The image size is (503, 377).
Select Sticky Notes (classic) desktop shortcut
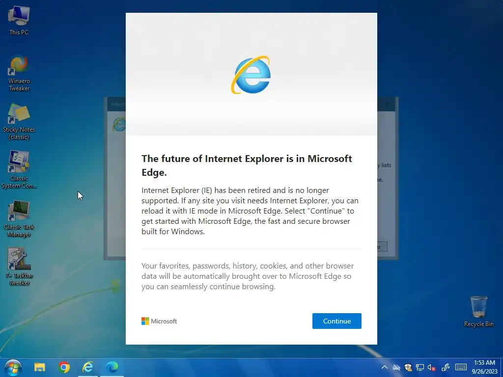(x=19, y=122)
